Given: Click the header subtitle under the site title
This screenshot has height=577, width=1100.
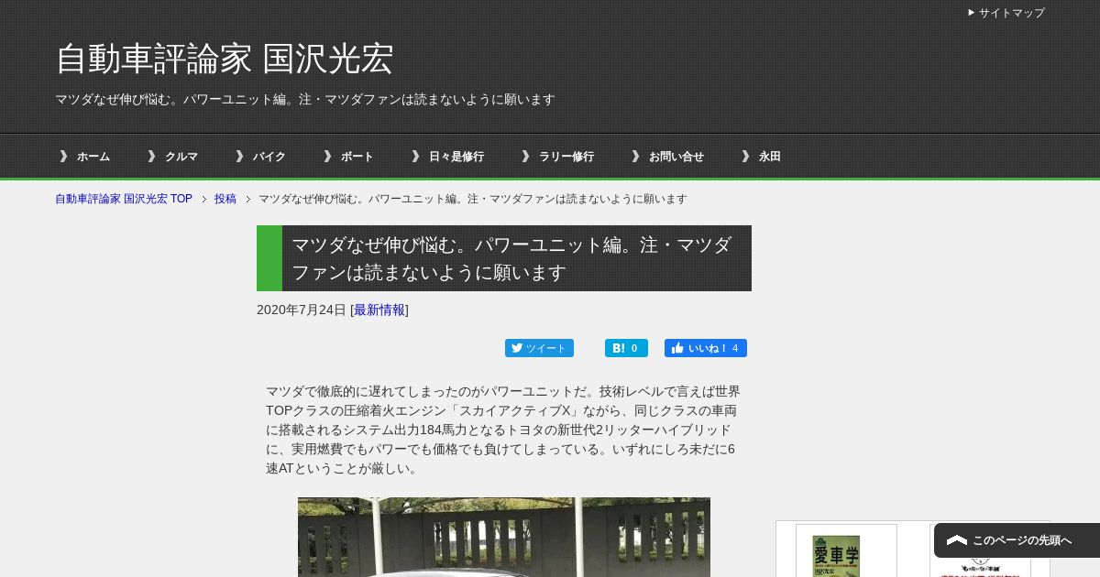Looking at the screenshot, I should coord(305,99).
